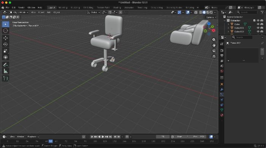Collapse the Collection in outliner
This screenshot has width=266, height=148.
pos(225,20)
